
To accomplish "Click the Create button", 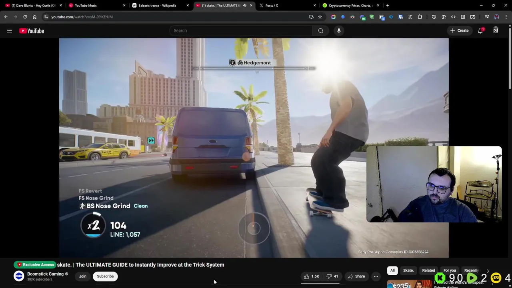I will click(x=459, y=31).
